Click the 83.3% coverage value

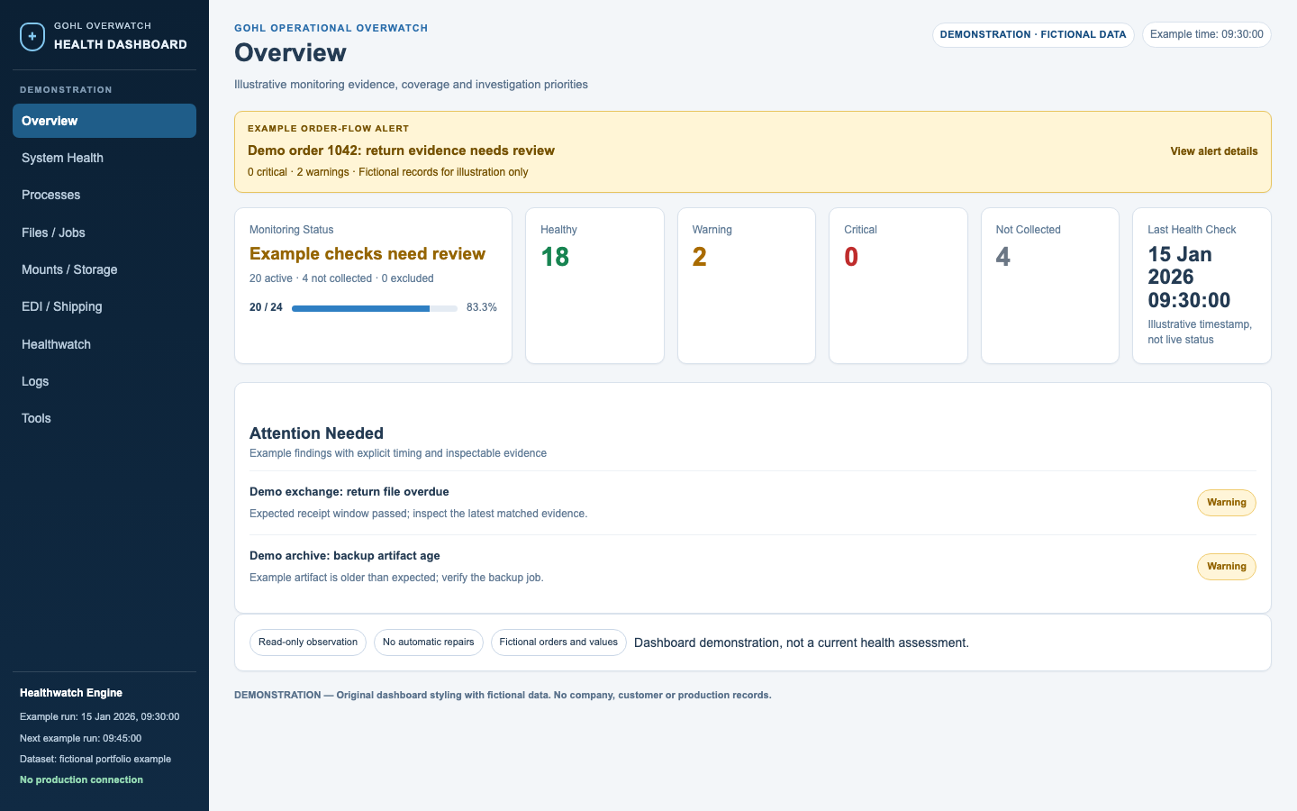point(482,307)
